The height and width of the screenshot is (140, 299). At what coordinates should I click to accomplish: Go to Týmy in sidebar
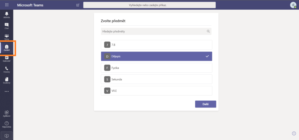click(6, 37)
